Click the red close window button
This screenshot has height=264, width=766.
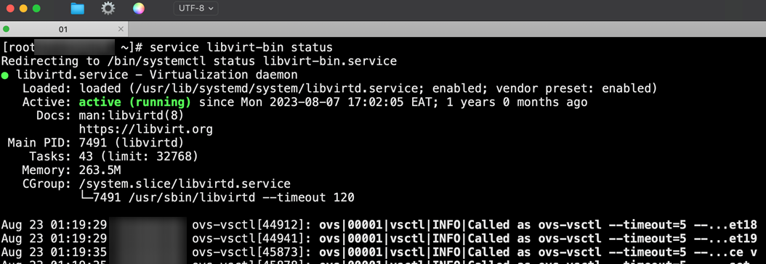pyautogui.click(x=9, y=9)
